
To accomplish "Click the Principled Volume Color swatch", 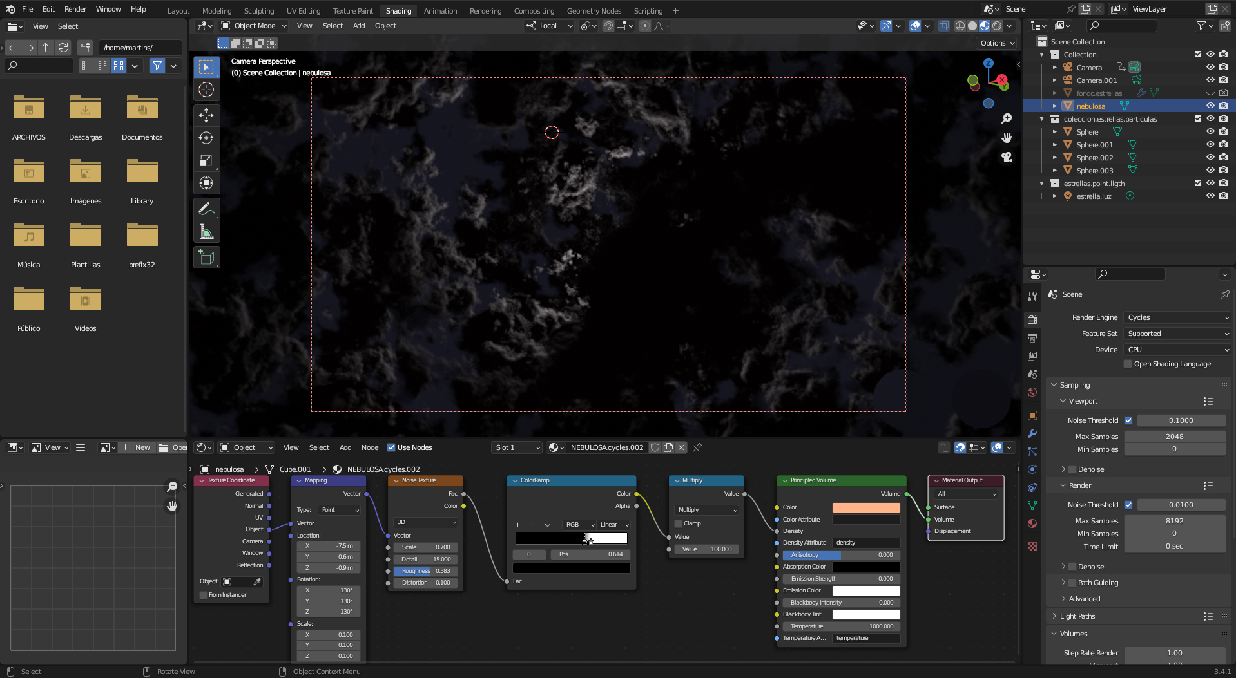I will click(x=866, y=507).
